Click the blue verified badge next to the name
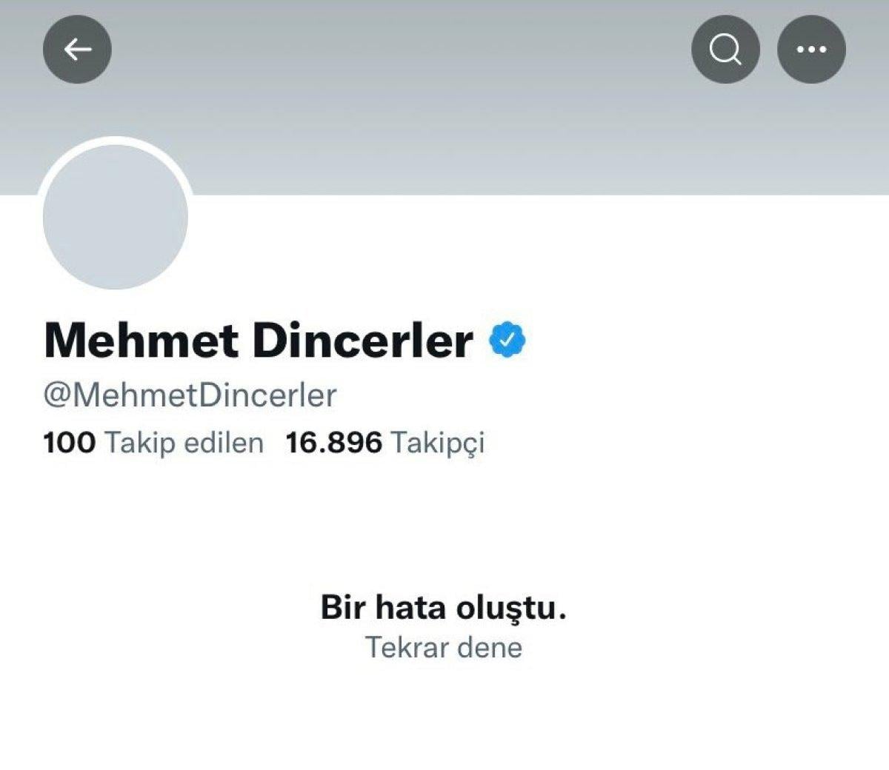The height and width of the screenshot is (770, 889). pyautogui.click(x=506, y=340)
